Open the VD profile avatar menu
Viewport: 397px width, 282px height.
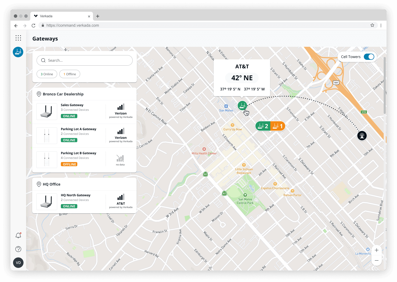pyautogui.click(x=18, y=262)
